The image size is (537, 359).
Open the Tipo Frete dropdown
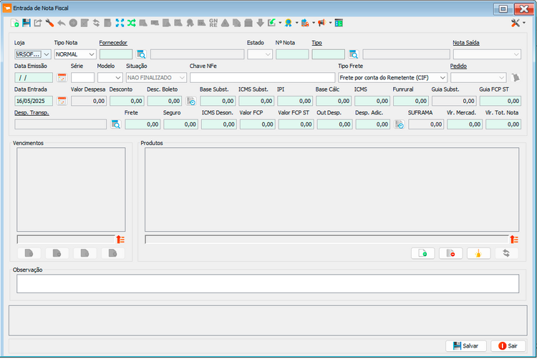point(392,78)
